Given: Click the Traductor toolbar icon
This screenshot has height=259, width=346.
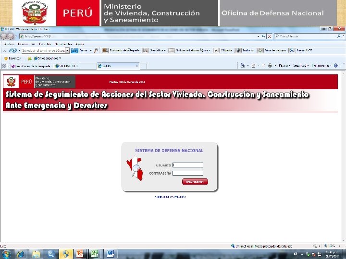Looking at the screenshot, I should [x=238, y=51].
